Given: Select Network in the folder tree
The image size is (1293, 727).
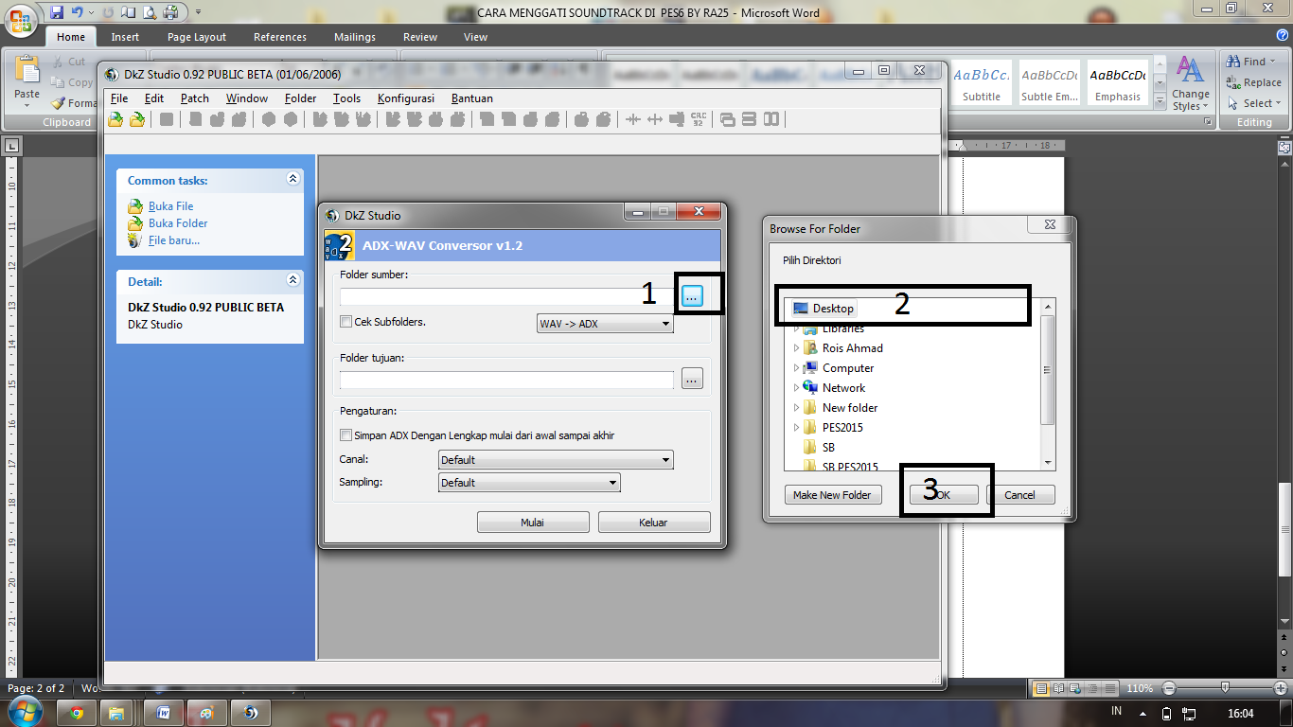Looking at the screenshot, I should (843, 388).
